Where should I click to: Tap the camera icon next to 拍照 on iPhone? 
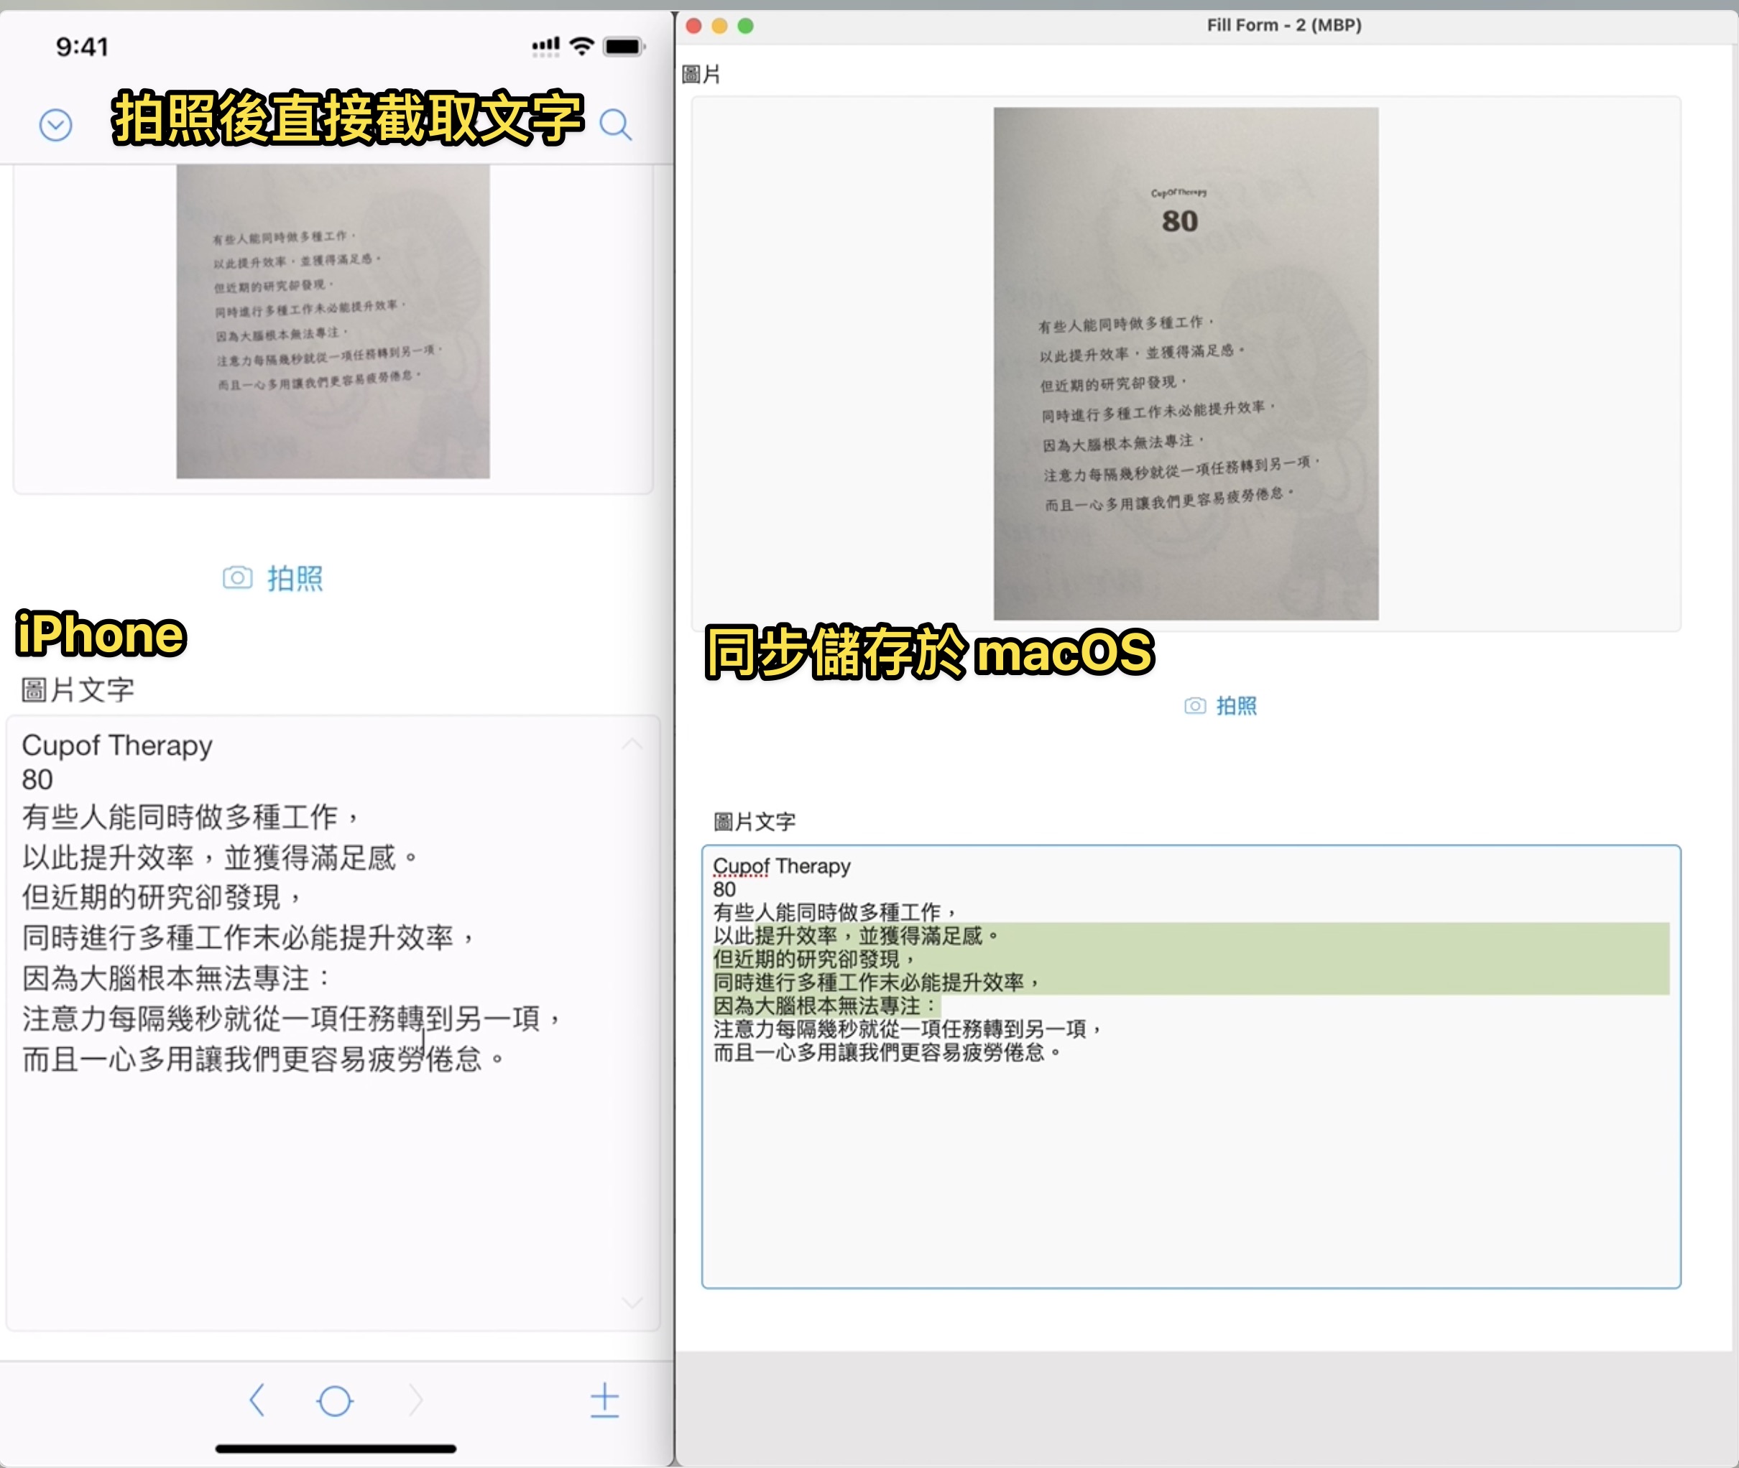(x=237, y=577)
